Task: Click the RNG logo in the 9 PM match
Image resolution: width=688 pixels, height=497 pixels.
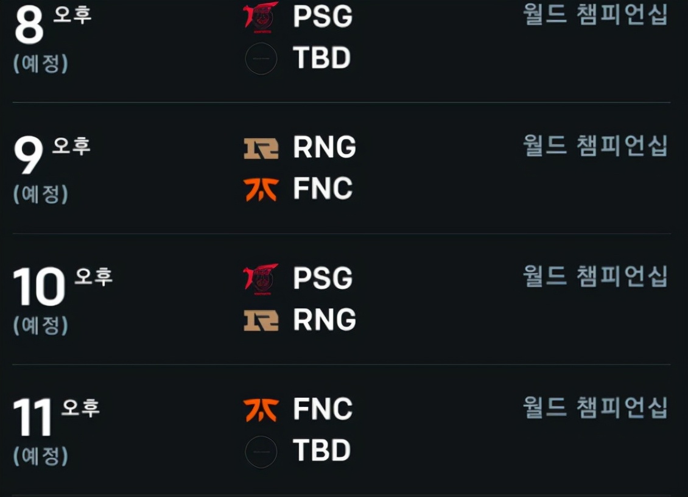Action: [x=261, y=148]
